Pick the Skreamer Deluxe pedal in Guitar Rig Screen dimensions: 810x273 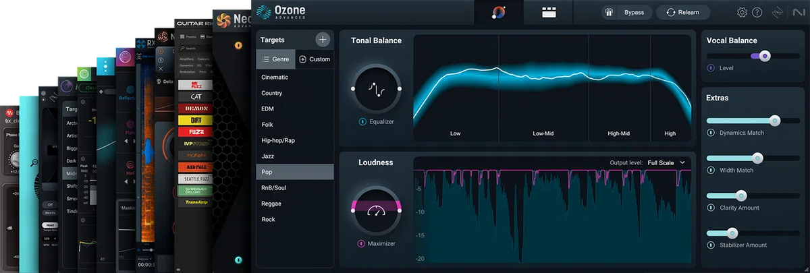pos(195,191)
